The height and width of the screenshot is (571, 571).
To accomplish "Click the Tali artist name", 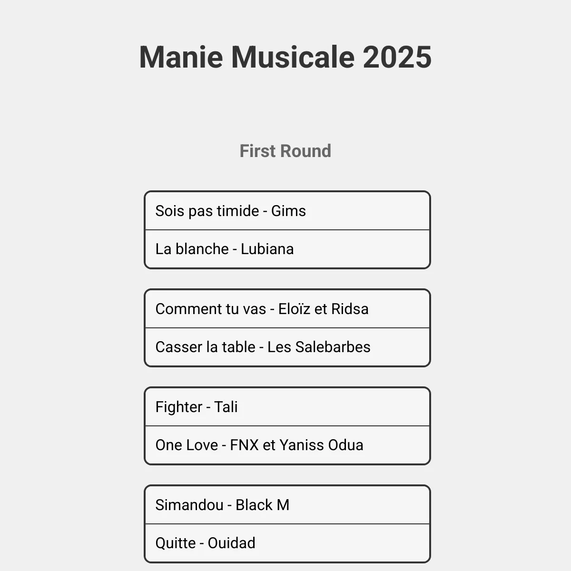I will (x=226, y=407).
